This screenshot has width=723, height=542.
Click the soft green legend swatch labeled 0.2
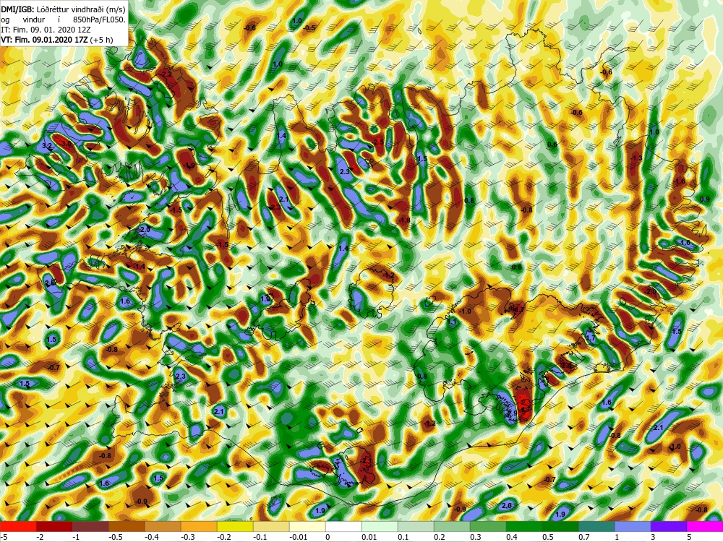[x=452, y=526]
